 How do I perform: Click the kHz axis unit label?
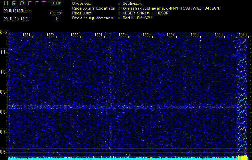pos(4,32)
